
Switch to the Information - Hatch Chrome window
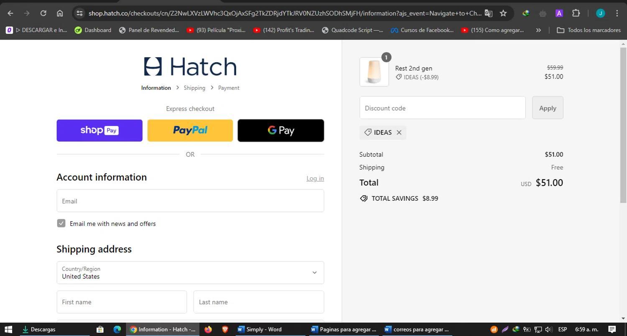click(x=163, y=329)
